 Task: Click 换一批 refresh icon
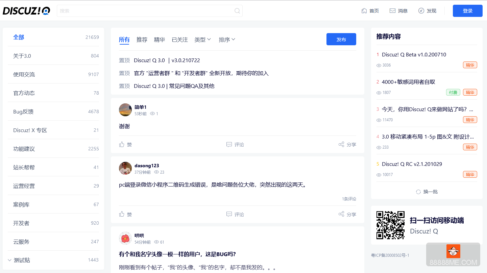(x=418, y=192)
